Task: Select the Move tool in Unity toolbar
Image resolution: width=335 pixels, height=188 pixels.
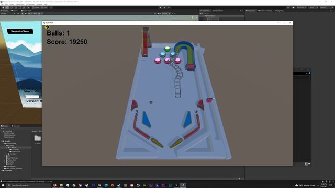Action: (x=7, y=8)
